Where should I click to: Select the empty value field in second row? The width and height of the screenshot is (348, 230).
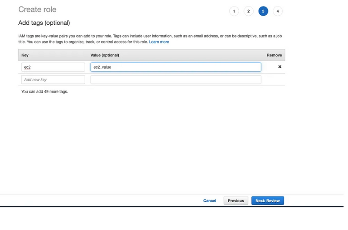point(176,80)
